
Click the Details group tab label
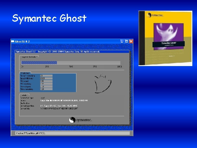click(24, 95)
